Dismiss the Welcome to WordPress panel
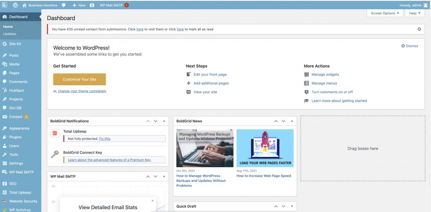Screen dimensions: 431x212 tap(410, 46)
